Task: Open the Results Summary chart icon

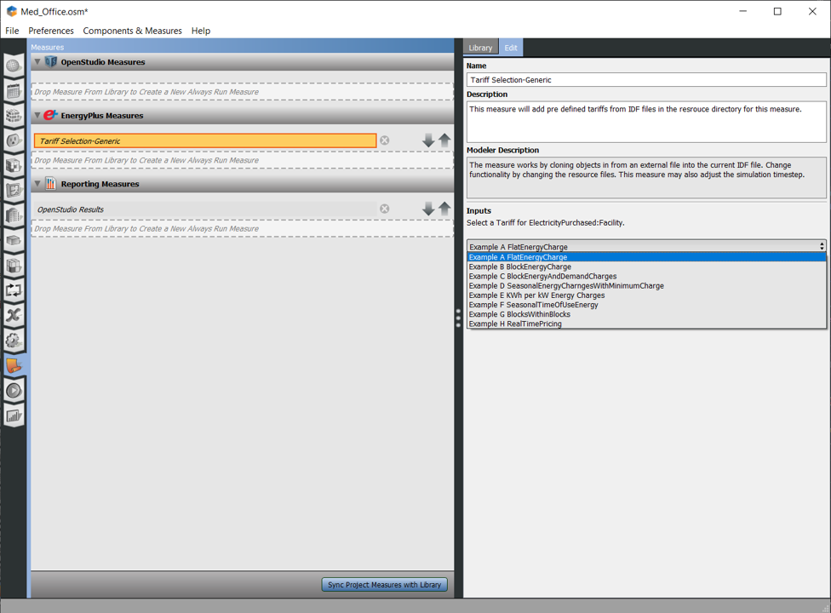Action: click(x=14, y=415)
